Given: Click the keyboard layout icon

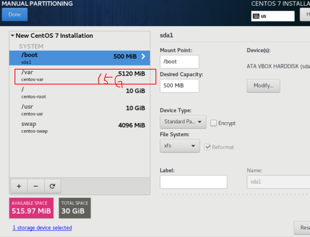Looking at the screenshot, I should (256, 16).
